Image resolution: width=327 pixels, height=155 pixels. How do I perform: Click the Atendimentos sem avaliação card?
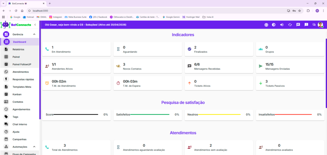pos(219,147)
